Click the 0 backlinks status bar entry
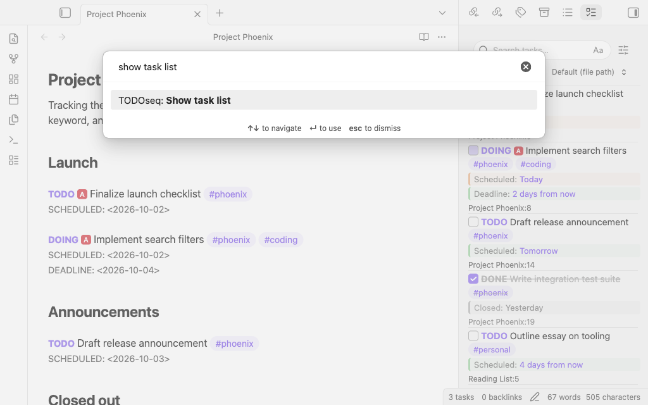 502,397
